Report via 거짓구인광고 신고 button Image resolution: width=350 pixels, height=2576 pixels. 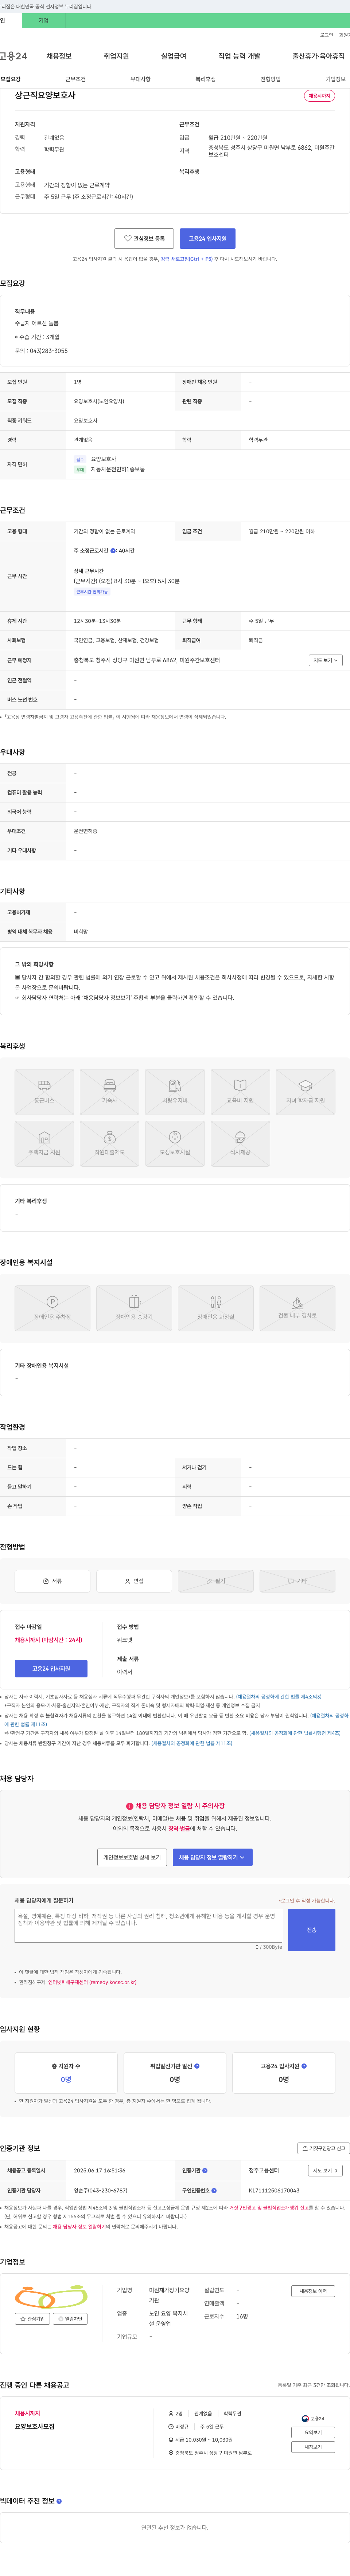point(324,2148)
